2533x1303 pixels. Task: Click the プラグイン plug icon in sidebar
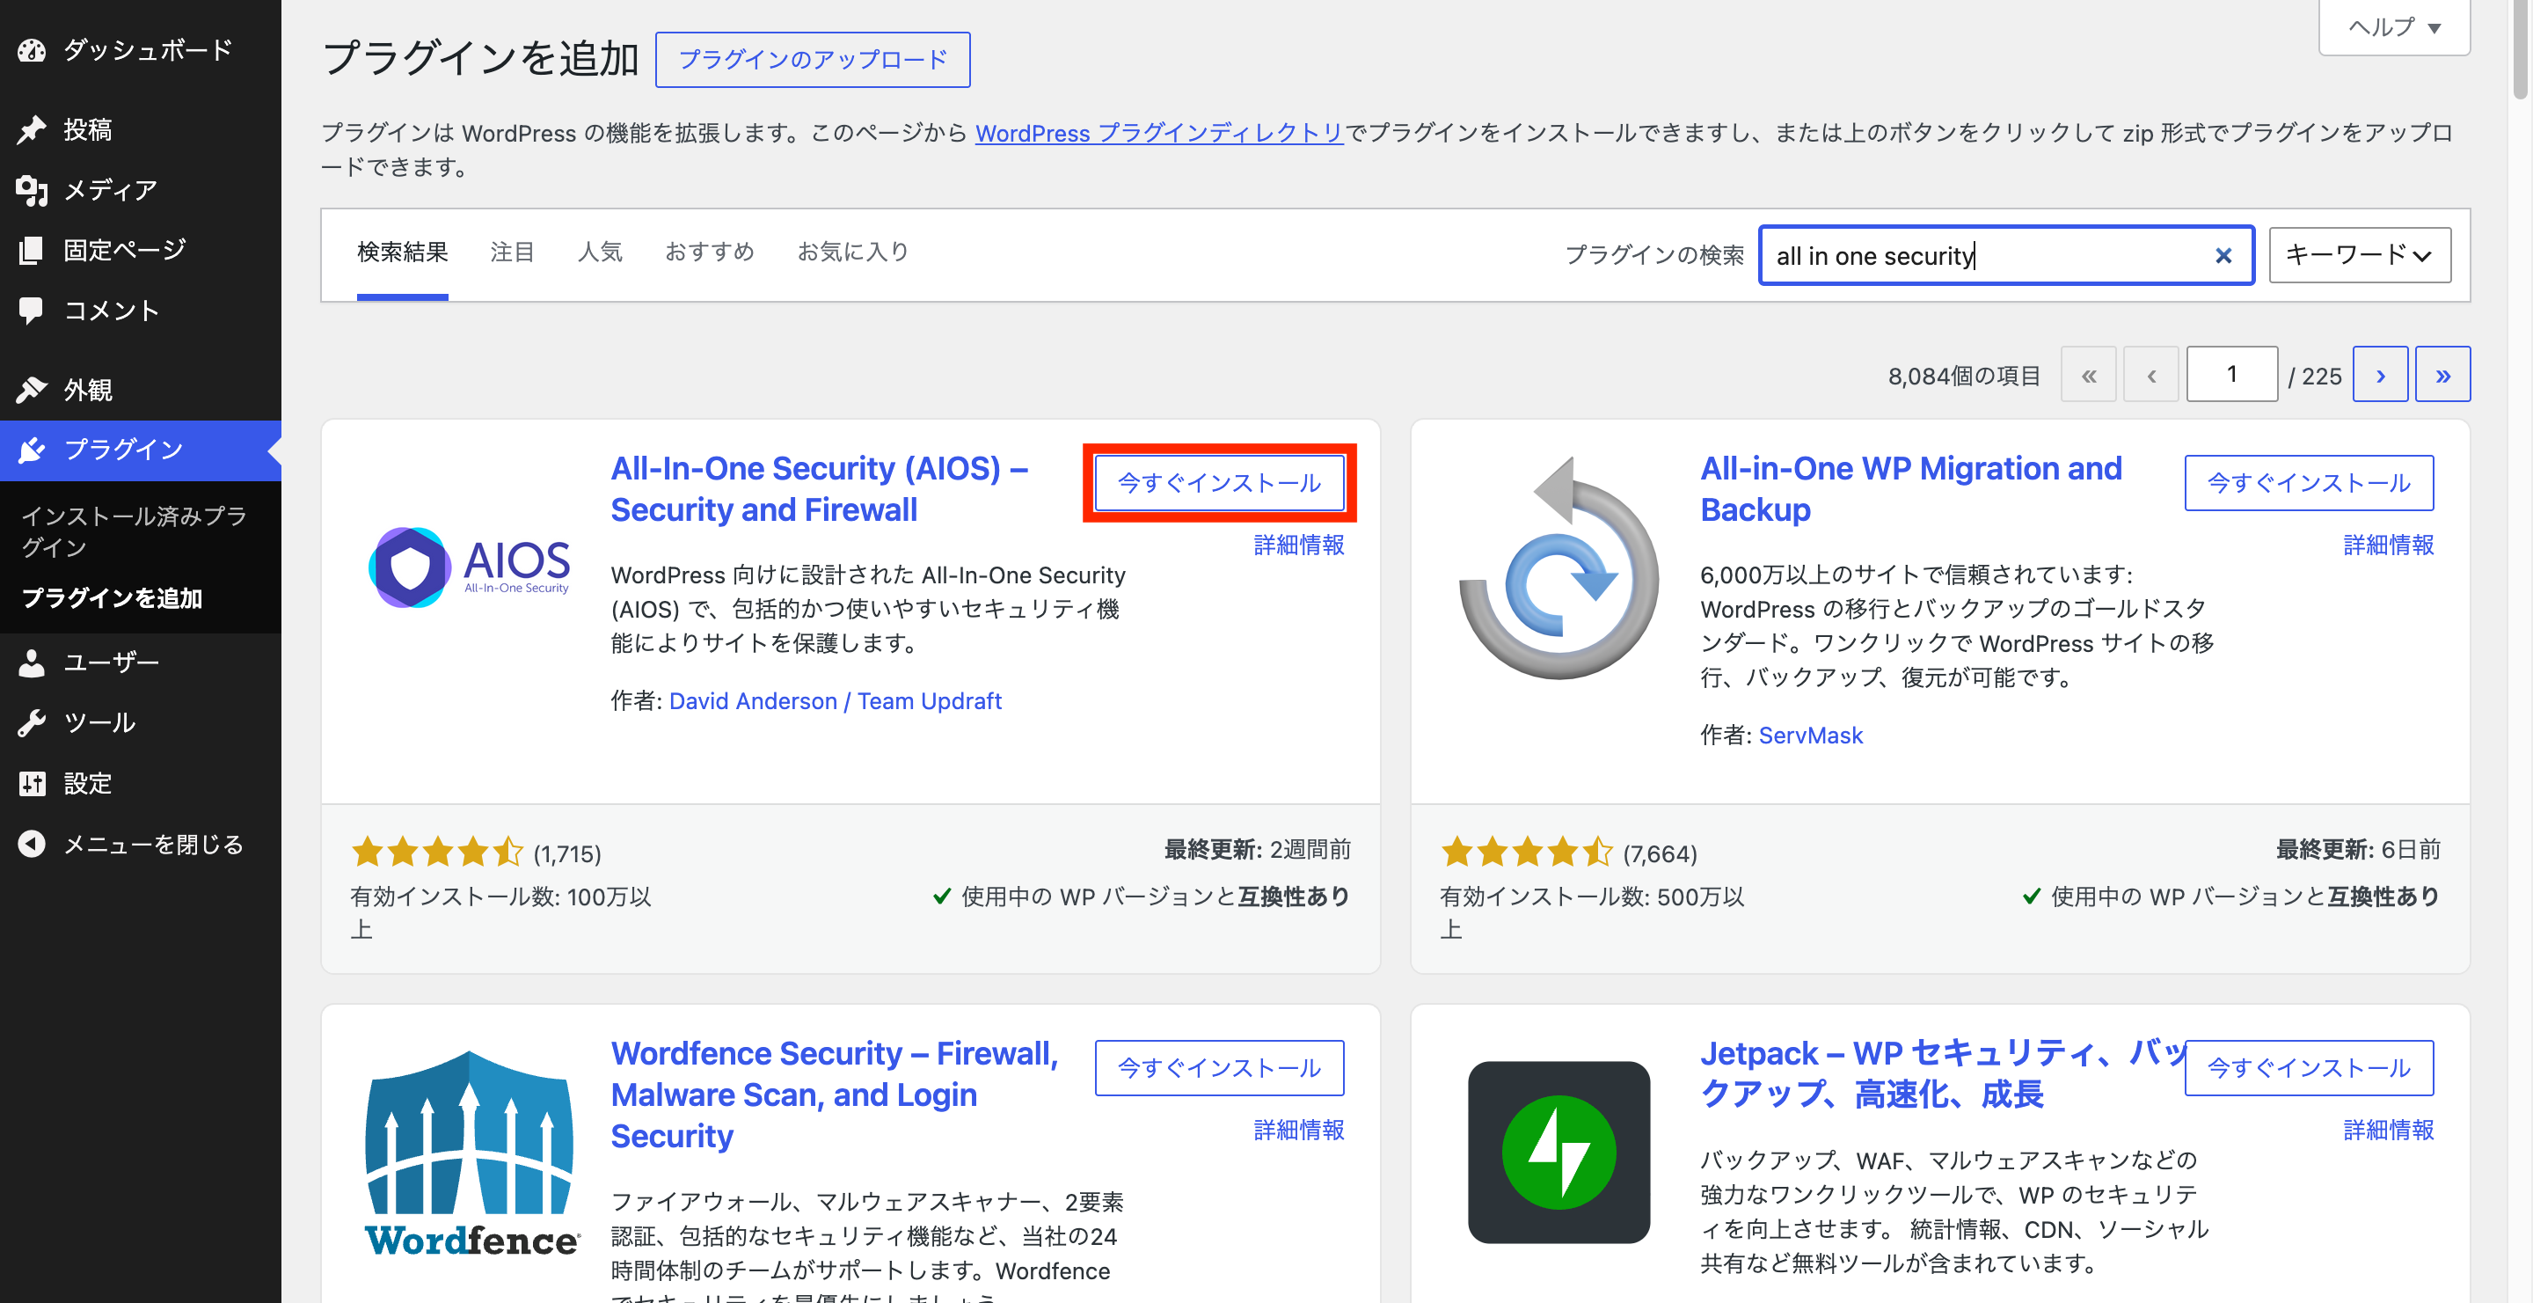[32, 450]
